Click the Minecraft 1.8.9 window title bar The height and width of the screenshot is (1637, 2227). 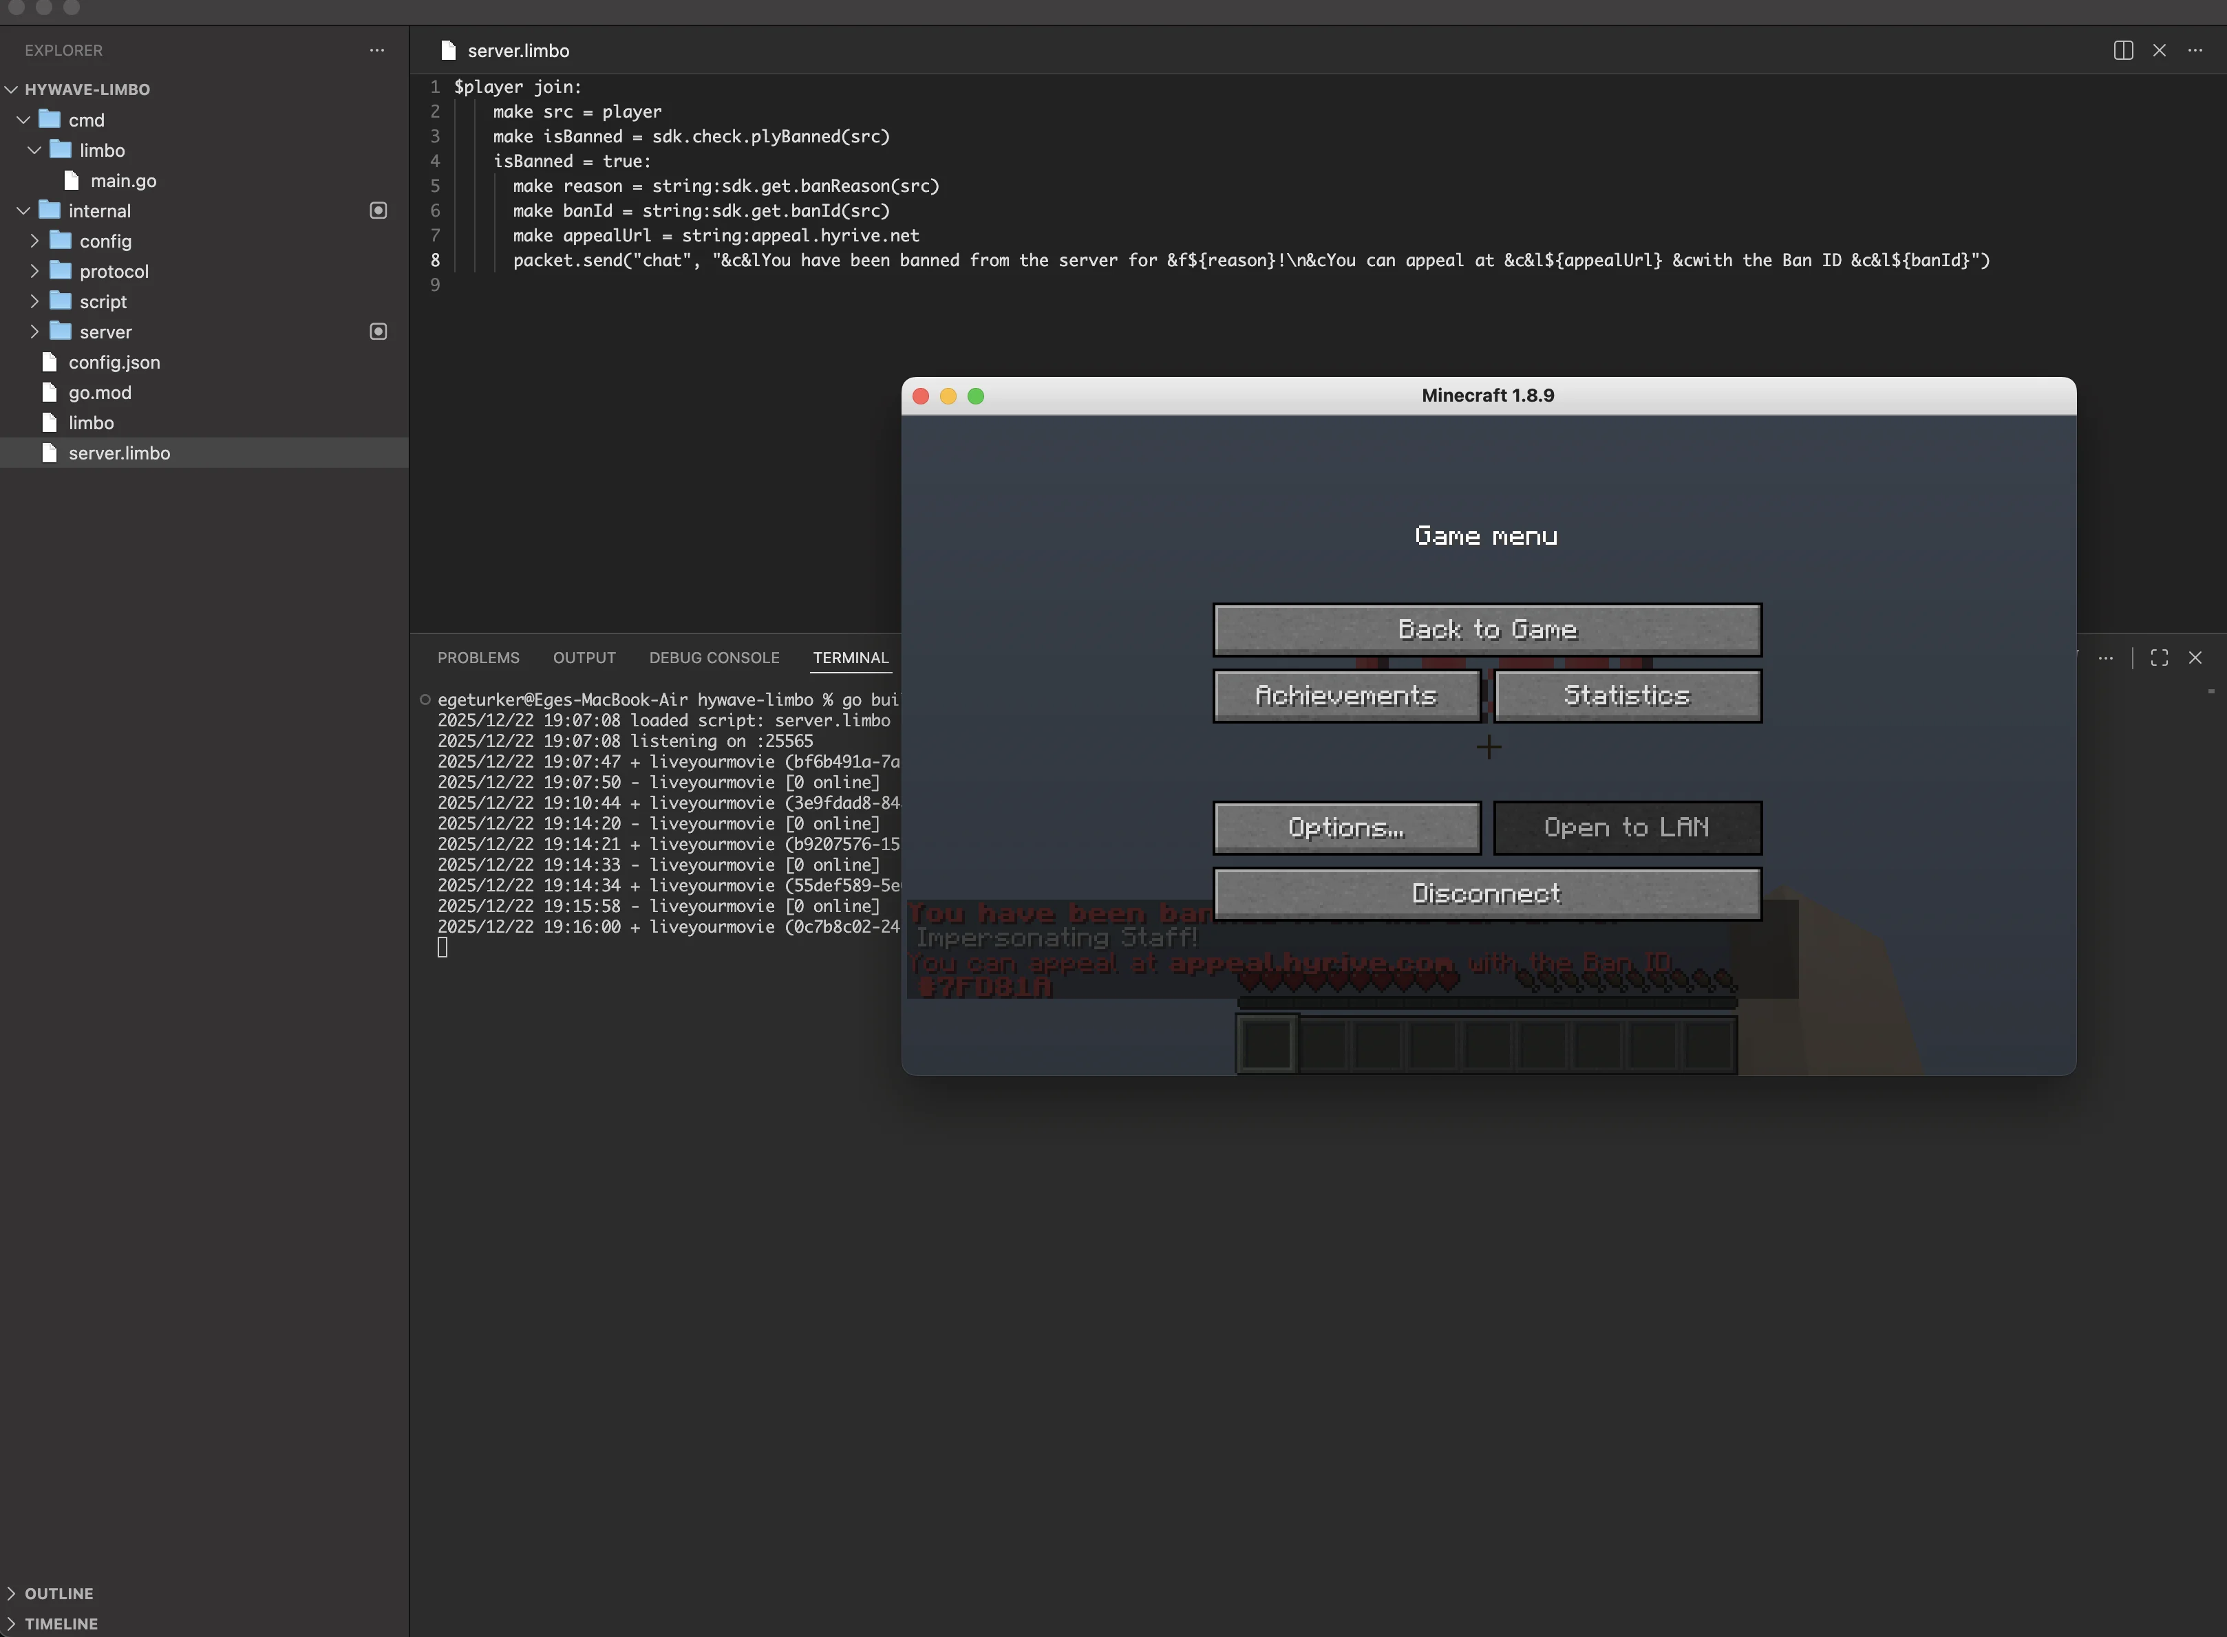[x=1487, y=395]
